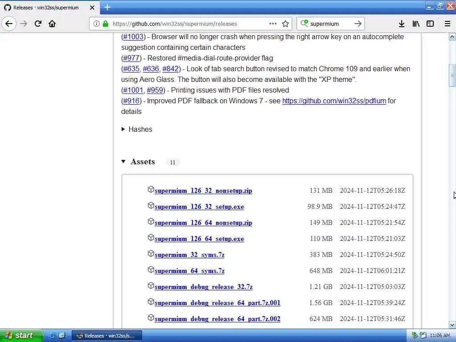Close the Releases tab

coord(92,8)
